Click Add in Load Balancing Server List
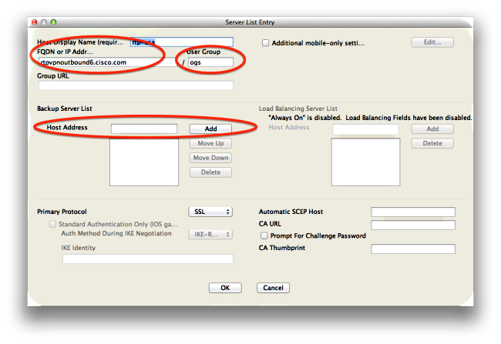Viewport: 501px width, 344px height. click(432, 129)
